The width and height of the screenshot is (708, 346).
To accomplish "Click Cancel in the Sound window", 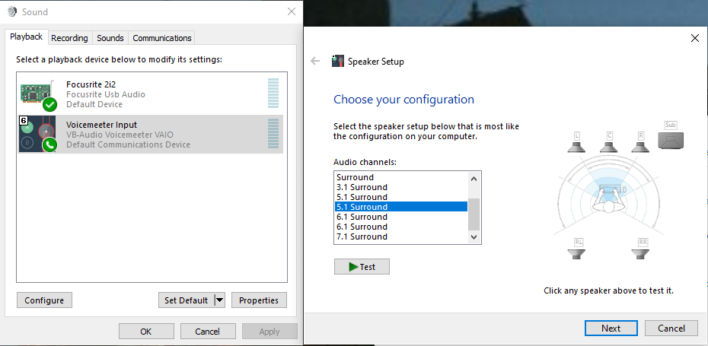I will click(207, 332).
